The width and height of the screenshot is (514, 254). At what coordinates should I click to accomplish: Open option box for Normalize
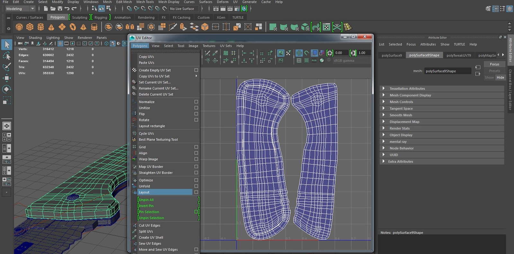coord(196,102)
